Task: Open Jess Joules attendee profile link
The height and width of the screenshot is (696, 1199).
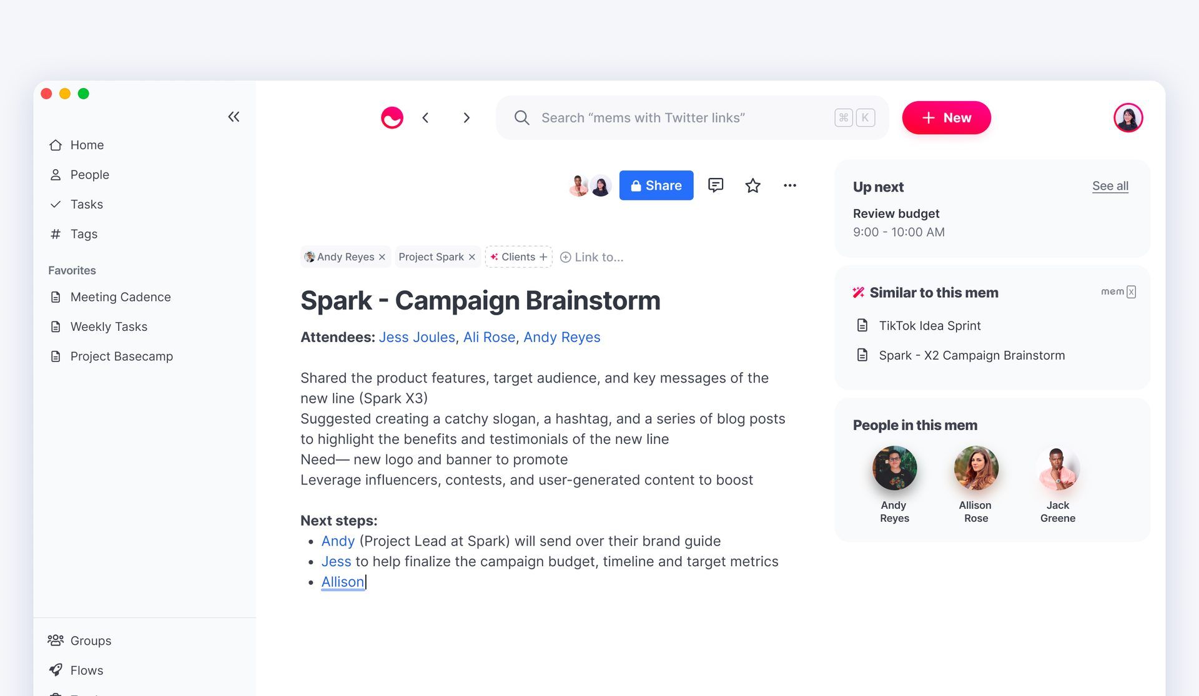Action: click(416, 336)
